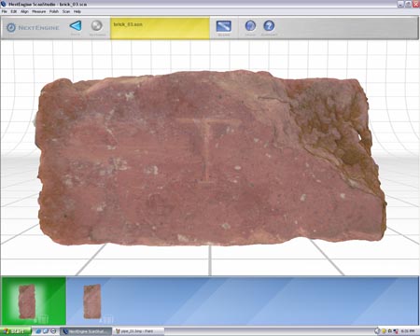Screen dimensions: 420x336
Task: Click the NextEngine logo icon
Action: click(11, 27)
